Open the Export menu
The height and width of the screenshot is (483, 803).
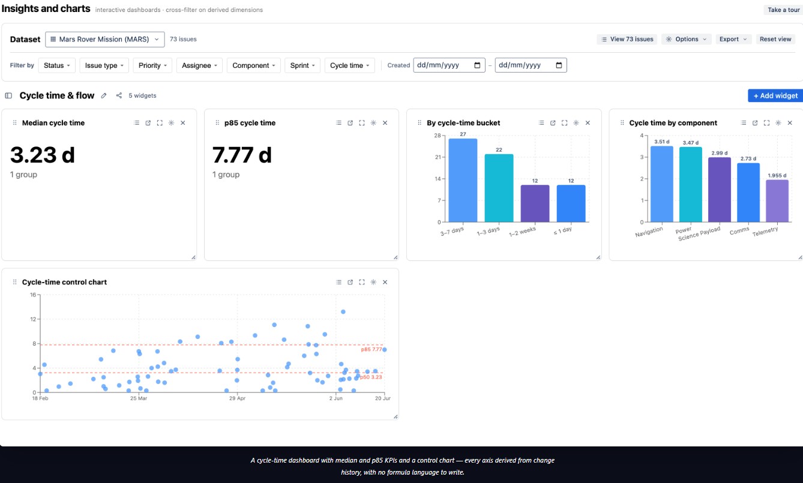point(733,39)
